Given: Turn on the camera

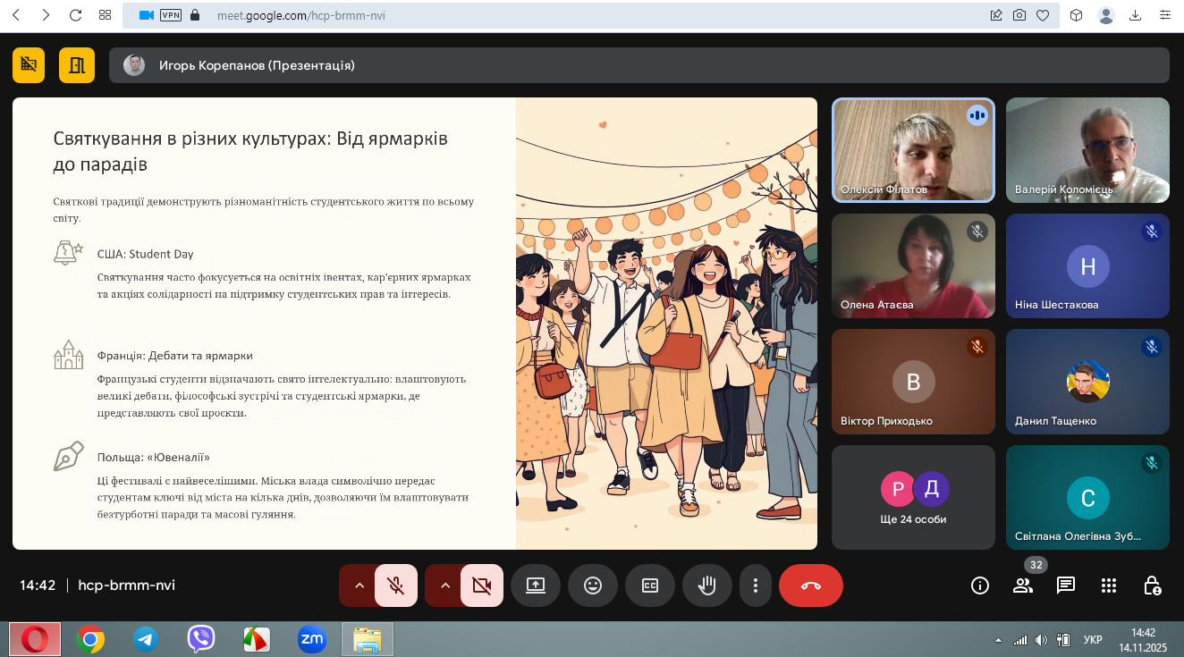Looking at the screenshot, I should click(481, 585).
